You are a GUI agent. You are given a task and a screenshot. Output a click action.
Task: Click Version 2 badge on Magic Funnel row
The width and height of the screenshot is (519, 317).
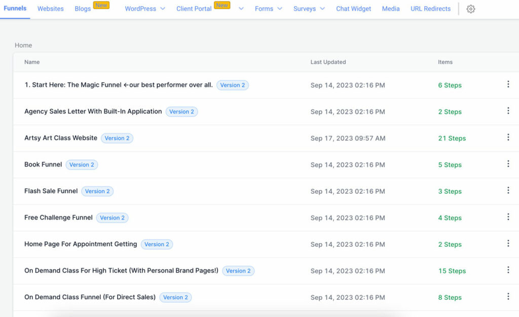(233, 85)
